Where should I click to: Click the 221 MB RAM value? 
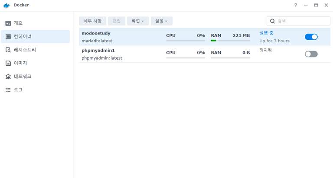click(x=241, y=35)
